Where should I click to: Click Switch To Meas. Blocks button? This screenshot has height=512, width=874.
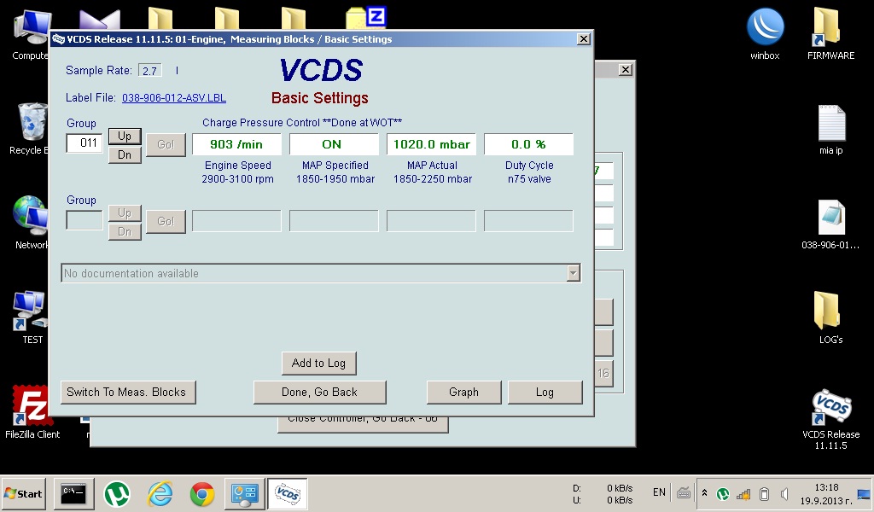point(126,392)
